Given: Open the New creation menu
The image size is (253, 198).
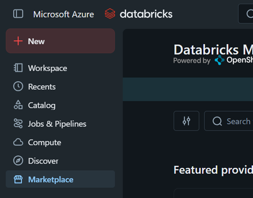Looking at the screenshot, I should (60, 41).
